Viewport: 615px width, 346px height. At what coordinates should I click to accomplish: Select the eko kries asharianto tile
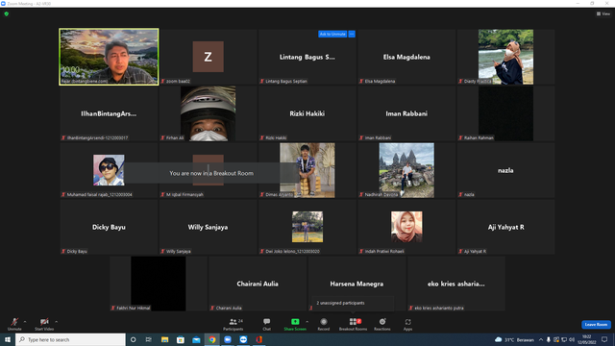[x=455, y=284]
